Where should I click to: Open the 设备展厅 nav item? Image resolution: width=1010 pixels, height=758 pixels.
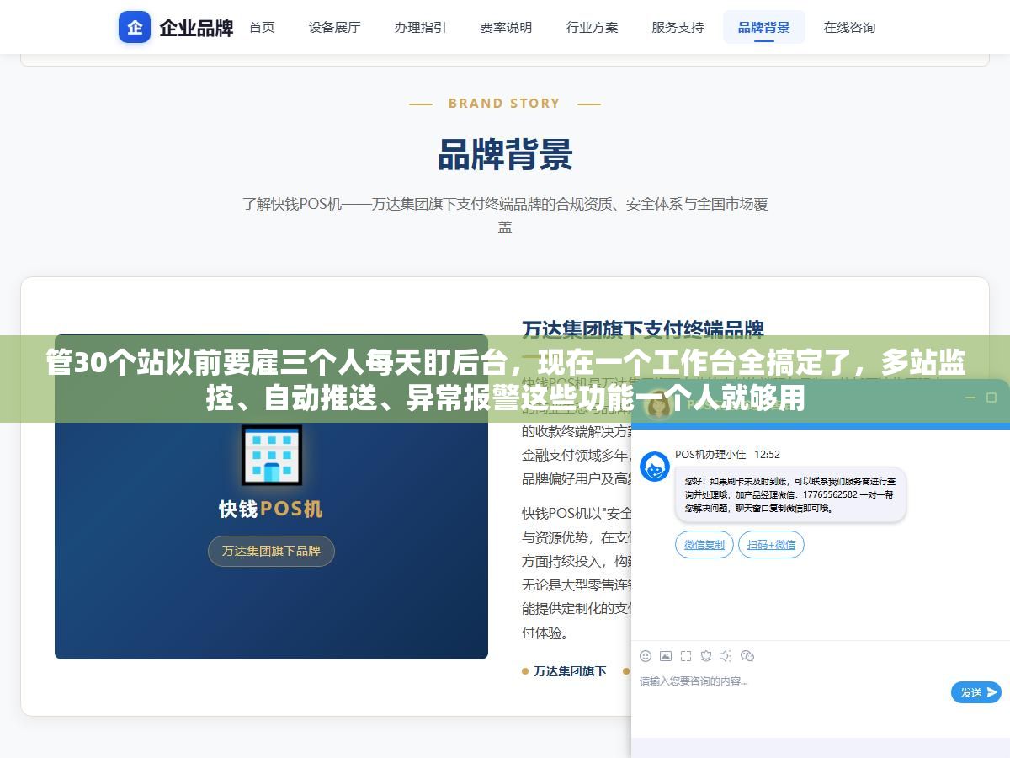pos(334,27)
